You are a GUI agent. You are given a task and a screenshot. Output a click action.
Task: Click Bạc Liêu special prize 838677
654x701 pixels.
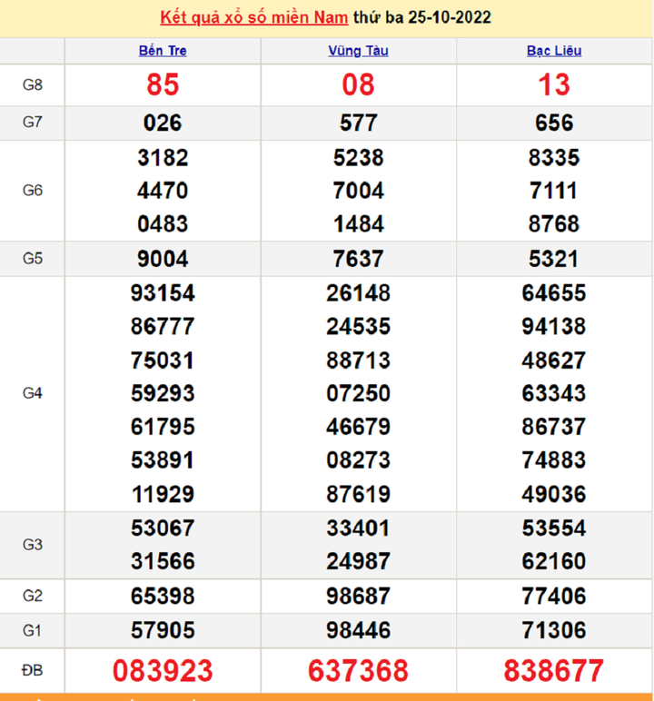point(554,671)
